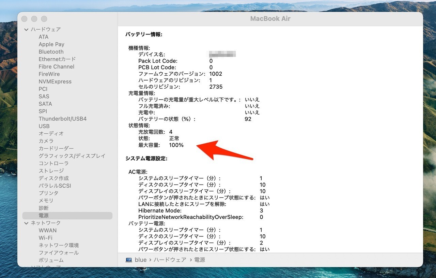Image resolution: width=436 pixels, height=278 pixels.
Task: Select USB in the sidebar
Action: (x=44, y=126)
